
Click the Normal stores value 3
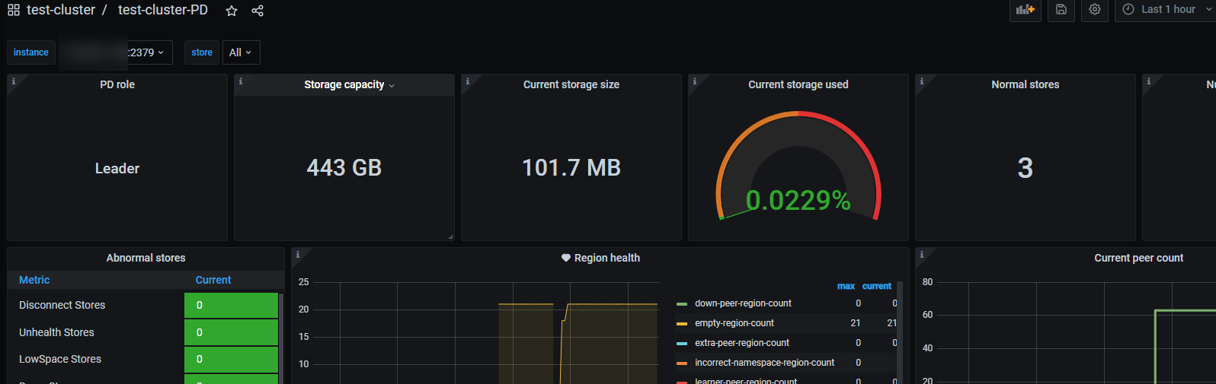1026,168
